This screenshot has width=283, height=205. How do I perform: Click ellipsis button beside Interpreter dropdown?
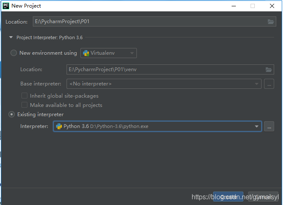[x=269, y=126]
